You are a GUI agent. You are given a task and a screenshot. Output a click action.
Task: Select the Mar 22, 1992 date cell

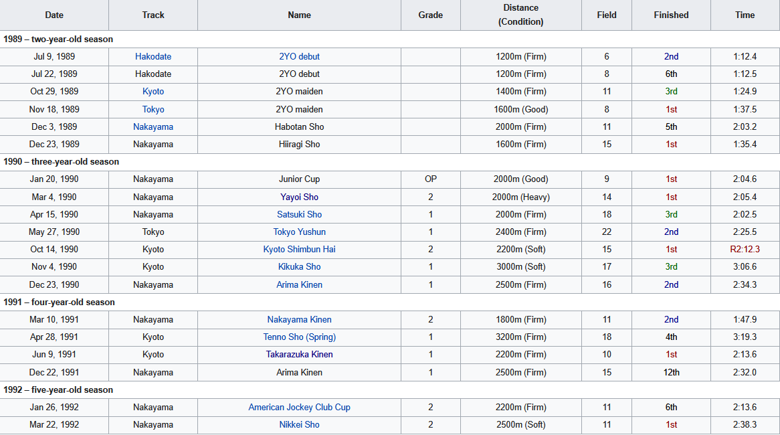(x=54, y=424)
